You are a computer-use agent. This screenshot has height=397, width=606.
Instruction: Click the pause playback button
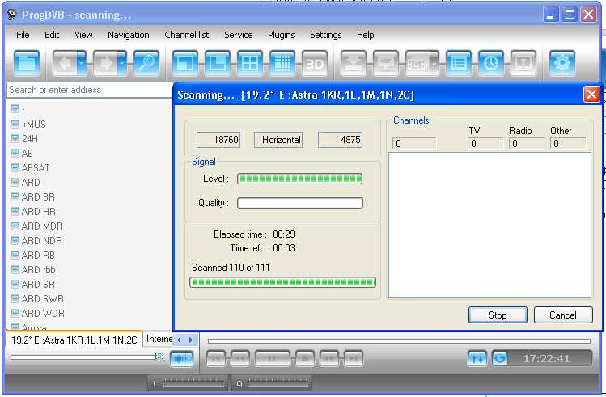[272, 358]
